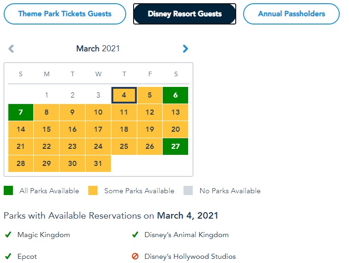The width and height of the screenshot is (349, 263).
Task: Click gray No Parks Available swatch
Action: pyautogui.click(x=188, y=190)
